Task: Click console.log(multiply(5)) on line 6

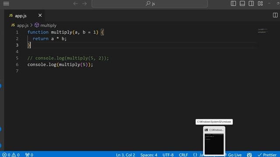Action: pos(60,65)
